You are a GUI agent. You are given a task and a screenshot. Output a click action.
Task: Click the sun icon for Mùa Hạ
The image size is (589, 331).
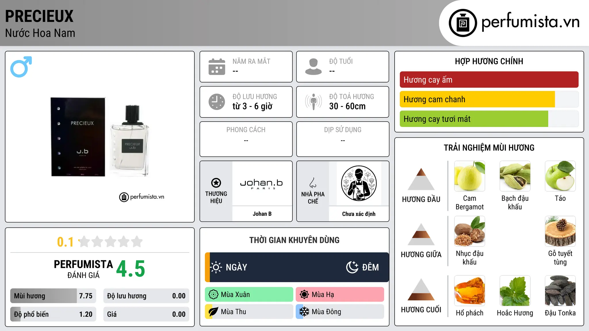(x=304, y=295)
